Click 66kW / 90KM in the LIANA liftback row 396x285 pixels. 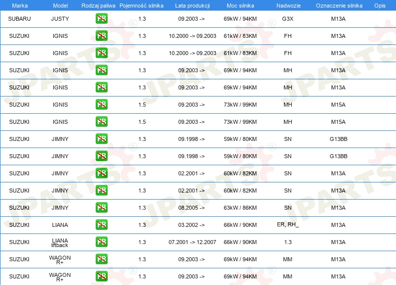(240, 242)
